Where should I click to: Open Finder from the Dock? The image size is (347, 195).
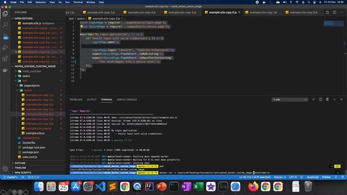point(39,186)
